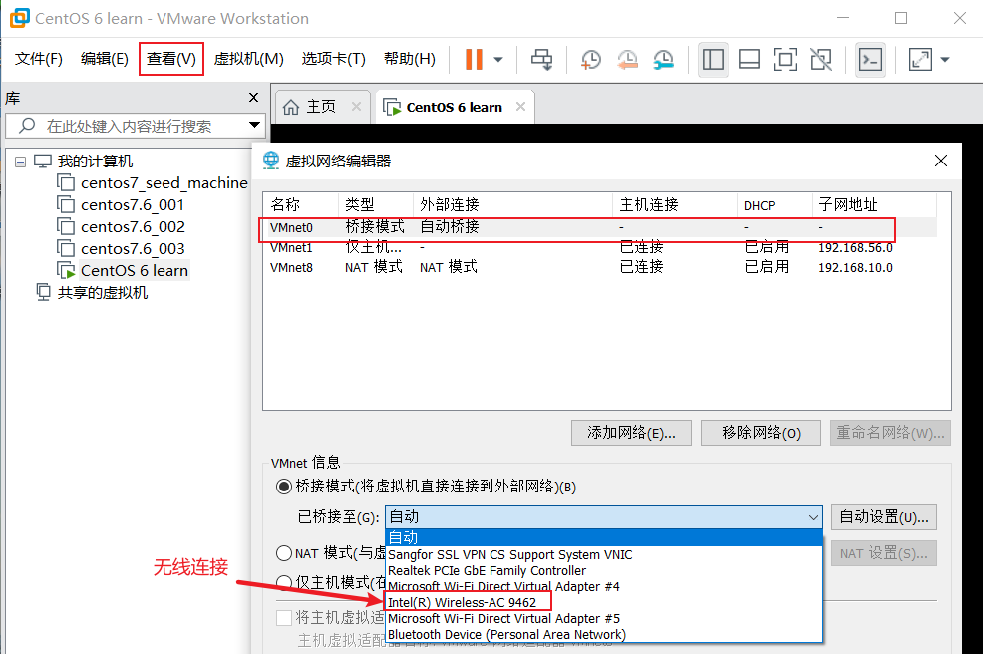Image resolution: width=983 pixels, height=654 pixels.
Task: Select centos7_seed_machine in the library
Action: [164, 183]
